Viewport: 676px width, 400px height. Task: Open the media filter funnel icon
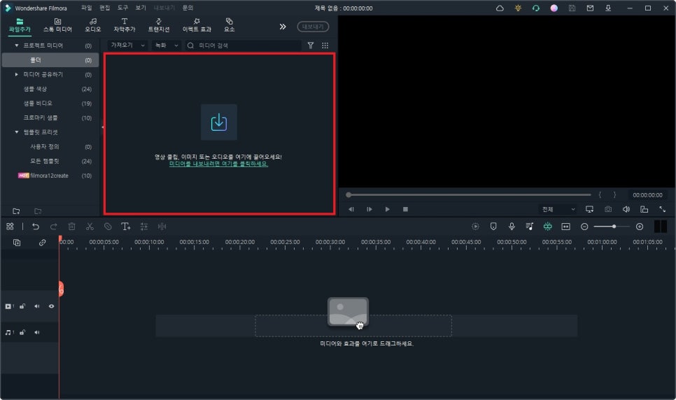311,45
